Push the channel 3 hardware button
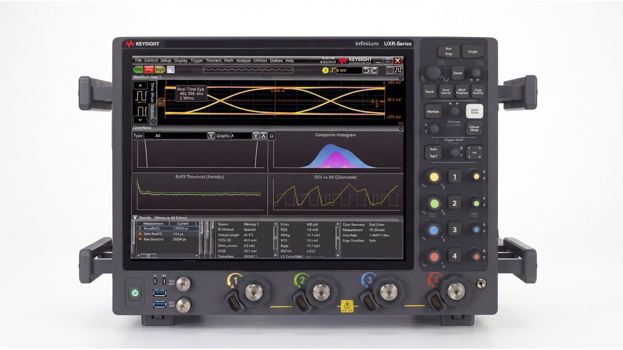The width and height of the screenshot is (623, 350). click(x=454, y=229)
